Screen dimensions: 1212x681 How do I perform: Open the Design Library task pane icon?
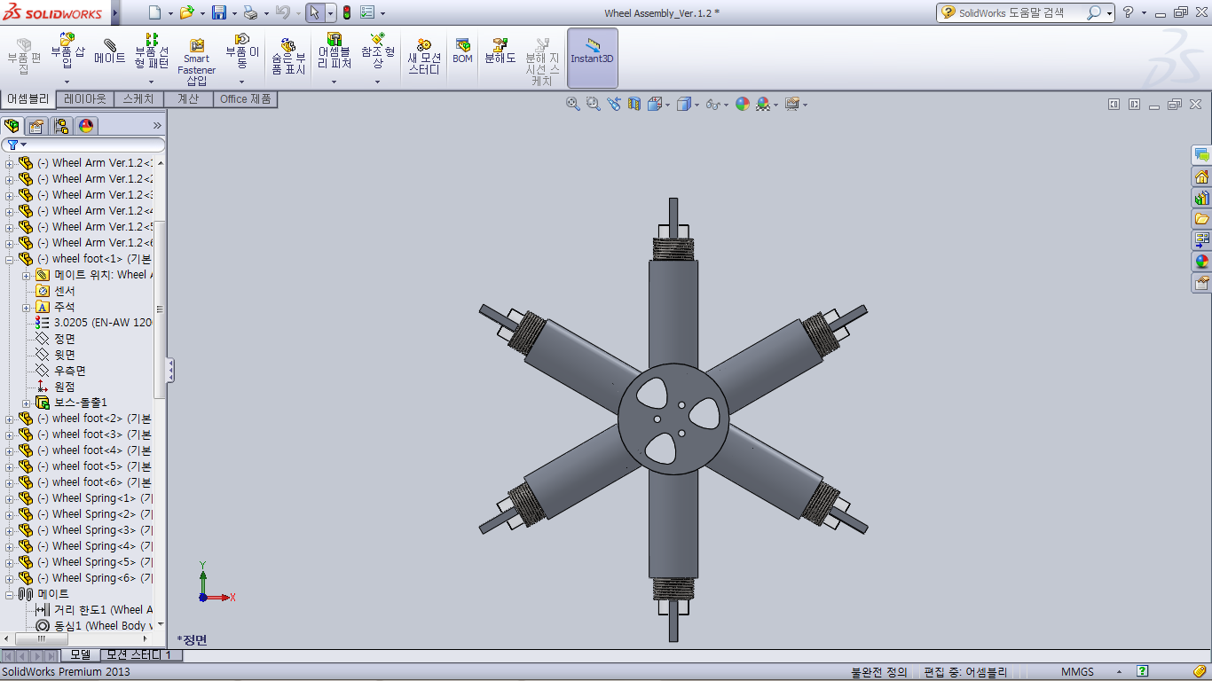[x=1201, y=198]
